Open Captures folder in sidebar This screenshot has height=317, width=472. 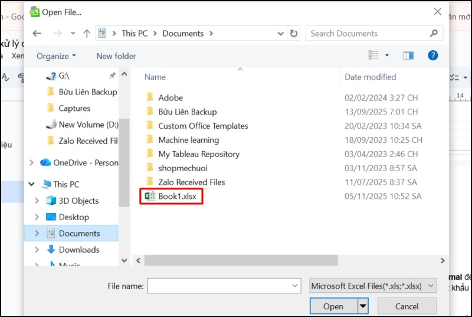pyautogui.click(x=68, y=109)
